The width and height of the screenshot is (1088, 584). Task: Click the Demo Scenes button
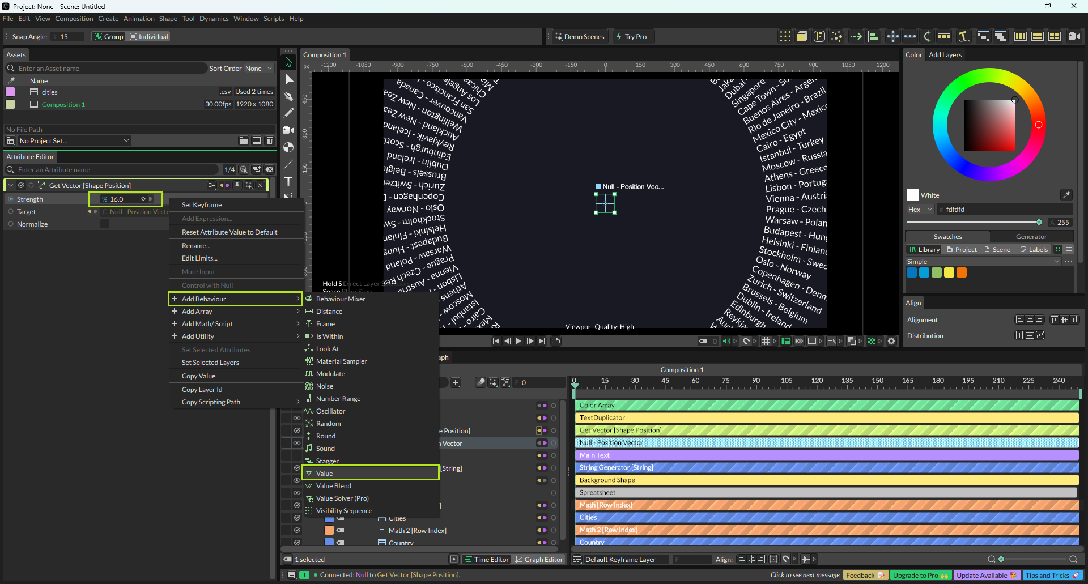[580, 37]
